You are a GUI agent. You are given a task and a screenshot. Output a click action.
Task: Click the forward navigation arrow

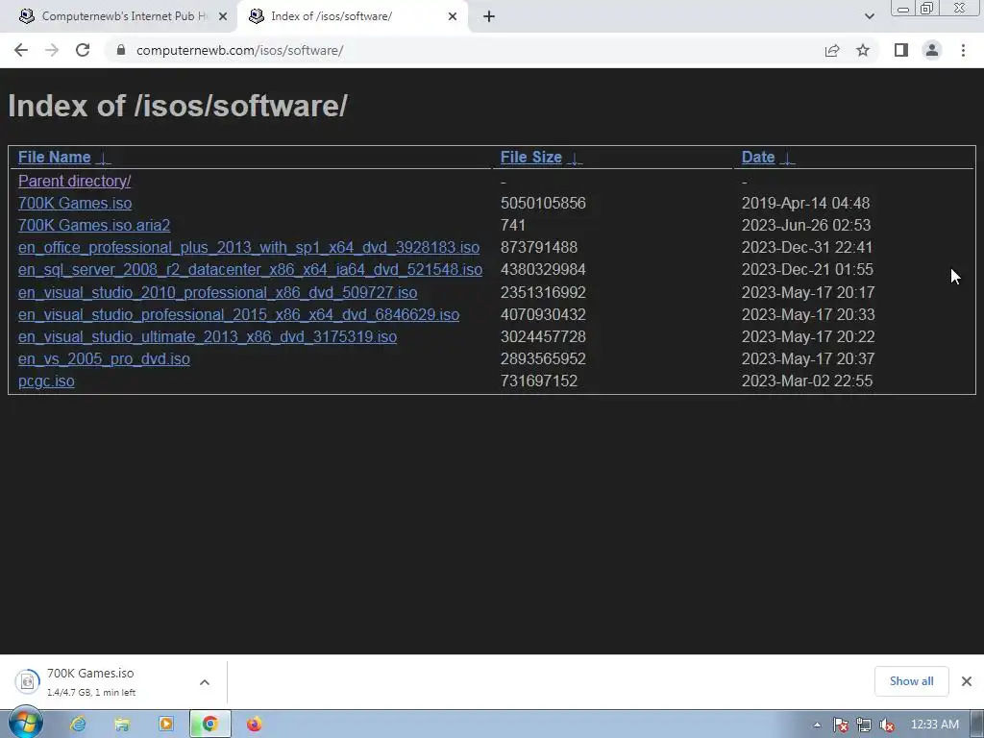tap(52, 50)
